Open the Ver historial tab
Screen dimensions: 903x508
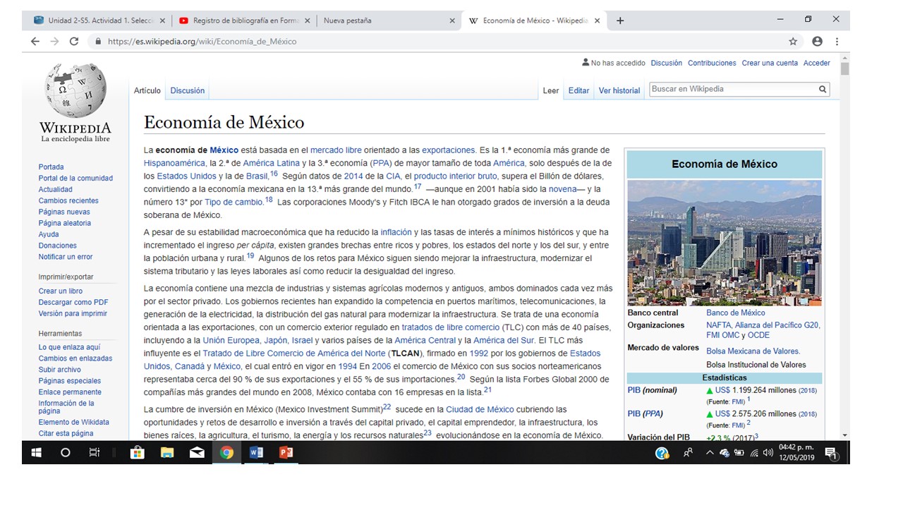tap(619, 90)
